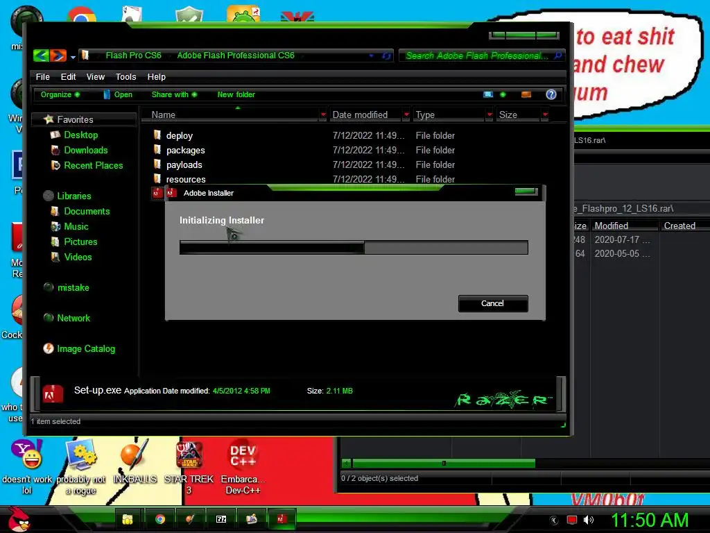
Task: Click the Favorites header in the sidebar
Action: [75, 119]
